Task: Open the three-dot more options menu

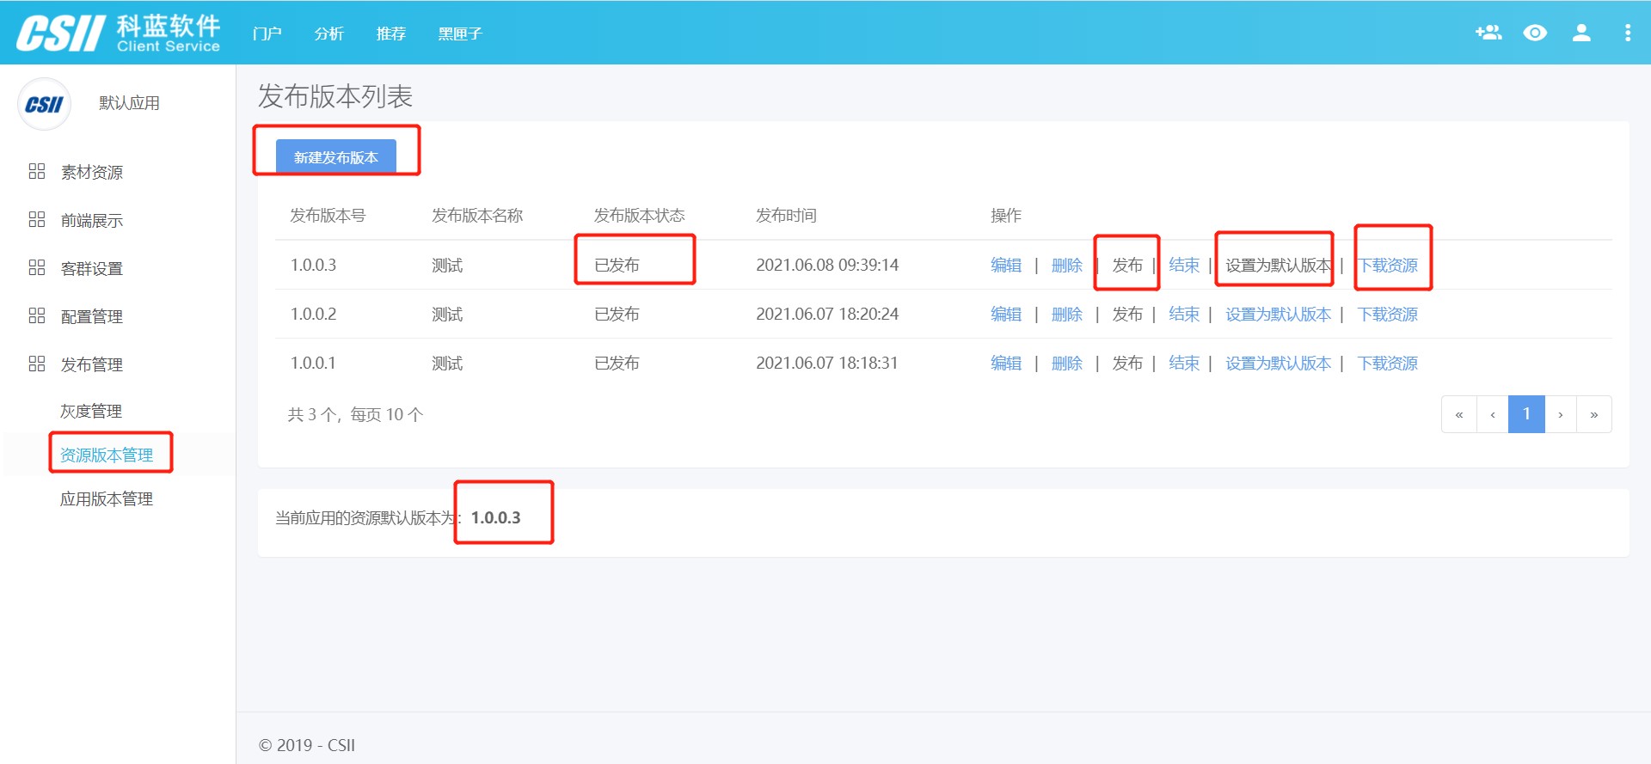Action: pyautogui.click(x=1627, y=33)
